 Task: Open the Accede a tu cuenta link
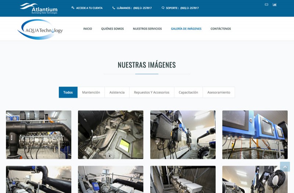(x=89, y=8)
